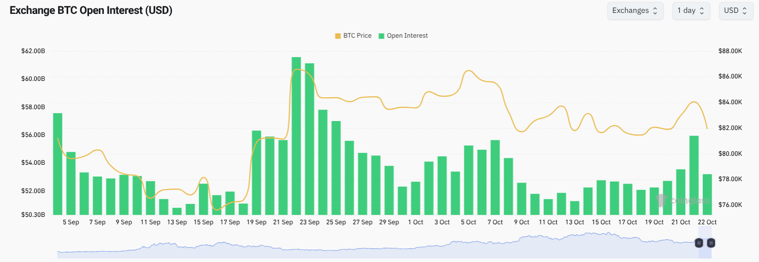The image size is (759, 262).
Task: Select the open interest bar for 9 Oct
Action: [x=521, y=198]
